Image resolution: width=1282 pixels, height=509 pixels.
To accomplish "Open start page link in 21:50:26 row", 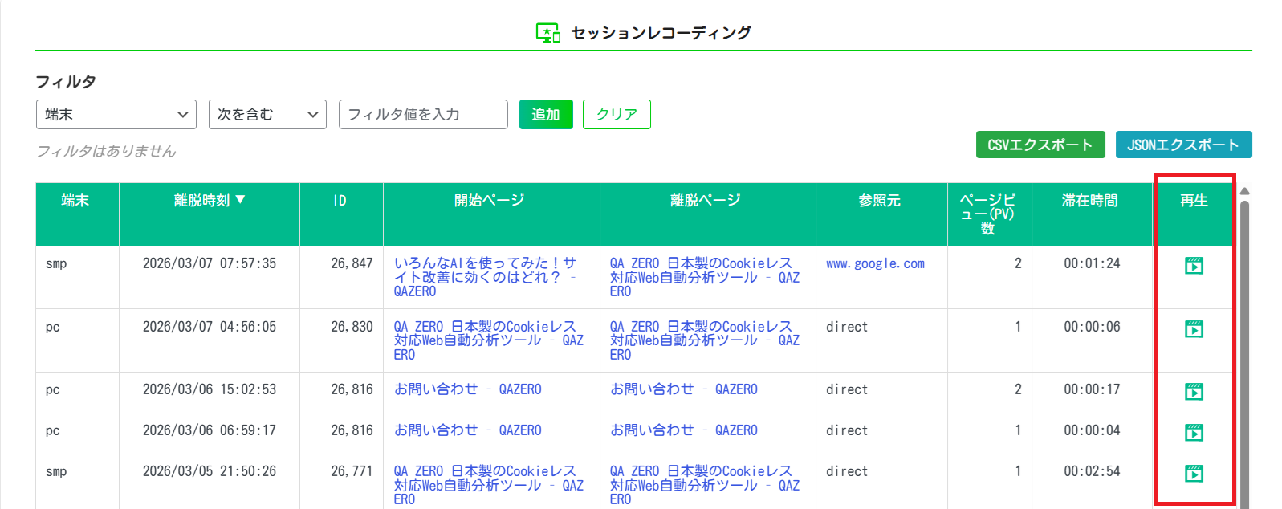I will click(x=488, y=485).
